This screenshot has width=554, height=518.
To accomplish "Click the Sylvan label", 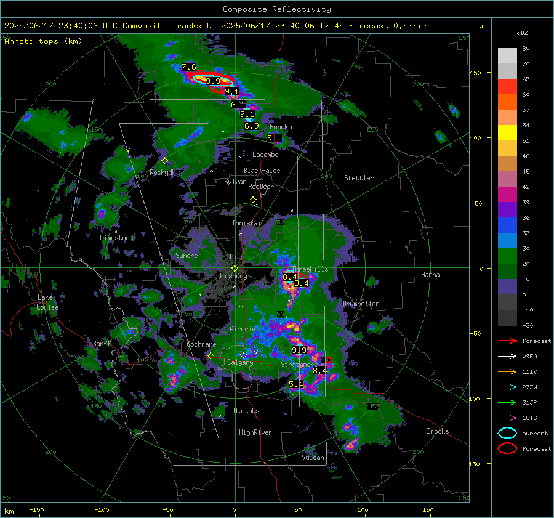I will click(x=235, y=182).
